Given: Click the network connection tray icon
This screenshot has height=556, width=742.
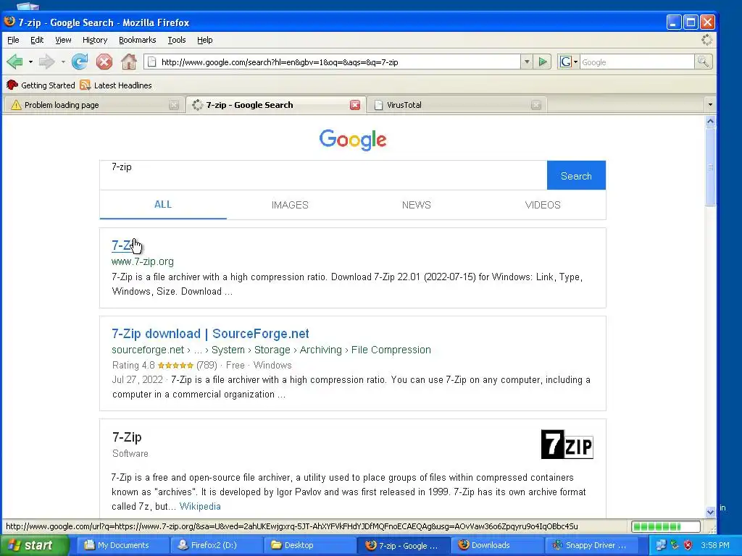Looking at the screenshot, I should (x=661, y=545).
